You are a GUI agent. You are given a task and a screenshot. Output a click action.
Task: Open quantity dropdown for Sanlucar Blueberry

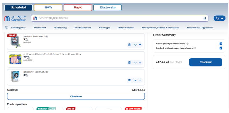click(x=135, y=45)
